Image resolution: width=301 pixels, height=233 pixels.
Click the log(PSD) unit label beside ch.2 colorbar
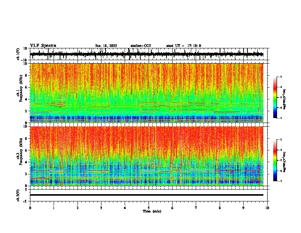[x=285, y=162]
